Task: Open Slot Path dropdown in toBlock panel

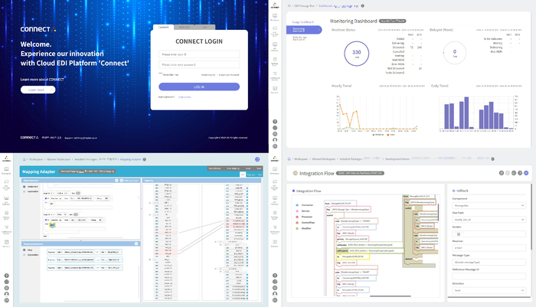Action: pyautogui.click(x=489, y=220)
